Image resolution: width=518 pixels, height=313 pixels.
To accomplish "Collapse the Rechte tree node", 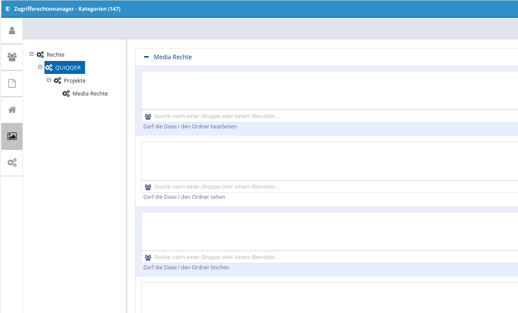I will pos(32,54).
